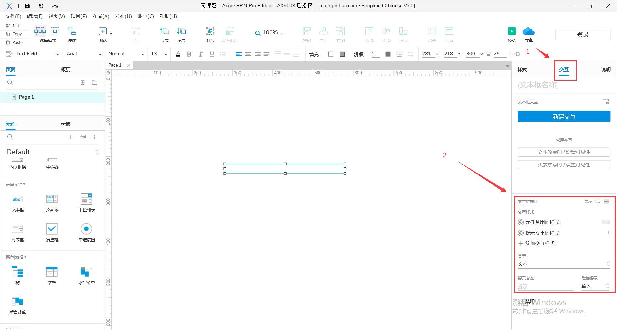Open the 隐藏提示 输入 dropdown
The width and height of the screenshot is (617, 330).
pos(595,286)
